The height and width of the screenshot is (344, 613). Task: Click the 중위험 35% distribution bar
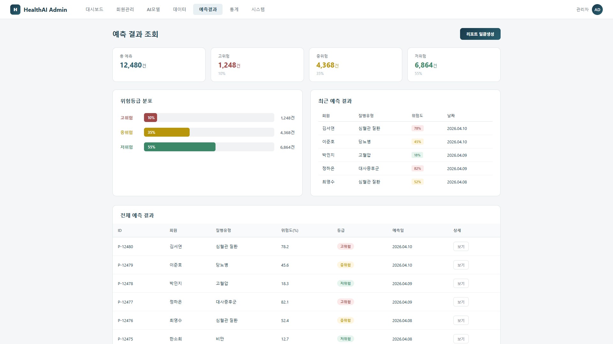pyautogui.click(x=167, y=132)
